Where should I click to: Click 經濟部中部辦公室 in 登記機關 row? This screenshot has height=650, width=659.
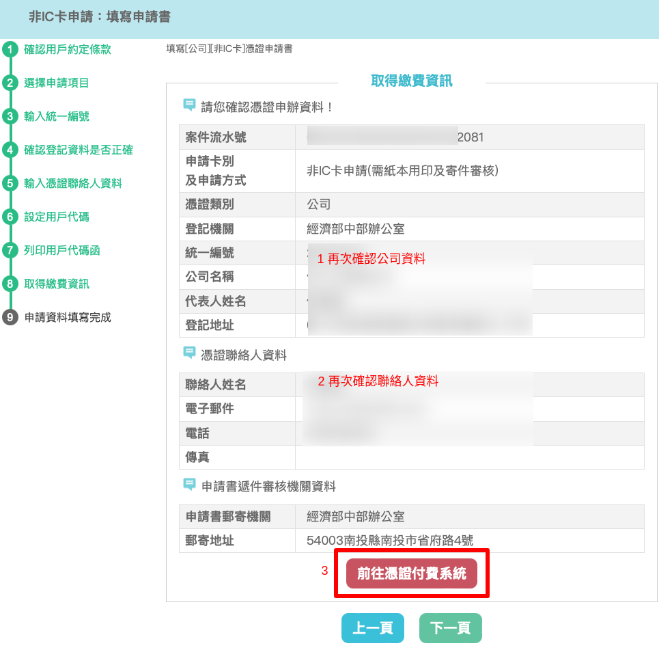coord(356,229)
